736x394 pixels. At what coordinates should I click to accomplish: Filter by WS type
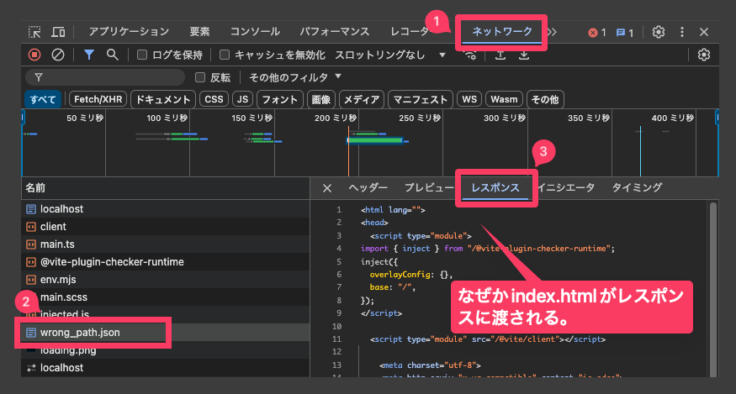click(x=469, y=99)
